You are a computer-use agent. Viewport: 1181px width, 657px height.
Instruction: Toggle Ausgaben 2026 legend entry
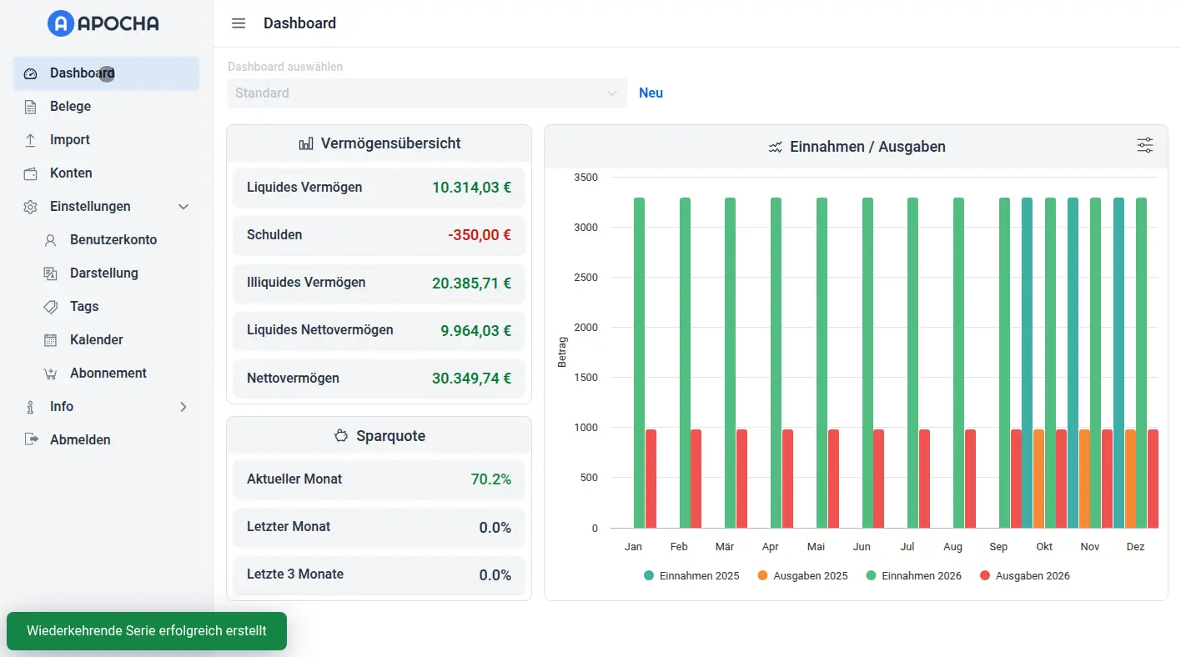[1024, 576]
